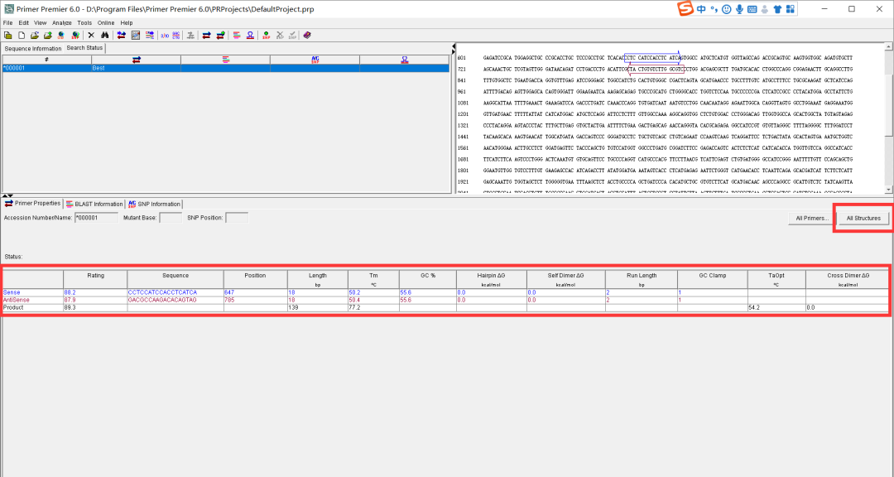The image size is (894, 477).
Task: Click the binoculars find icon
Action: [105, 36]
